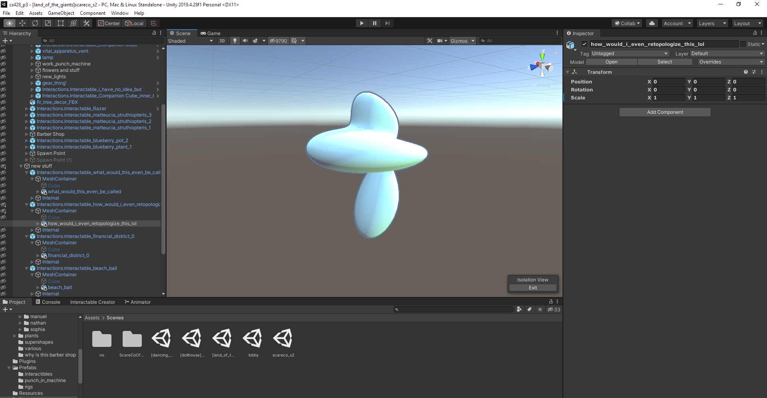Image resolution: width=767 pixels, height=398 pixels.
Task: Open Hierarchy panel kebab options menu
Action: pos(161,33)
